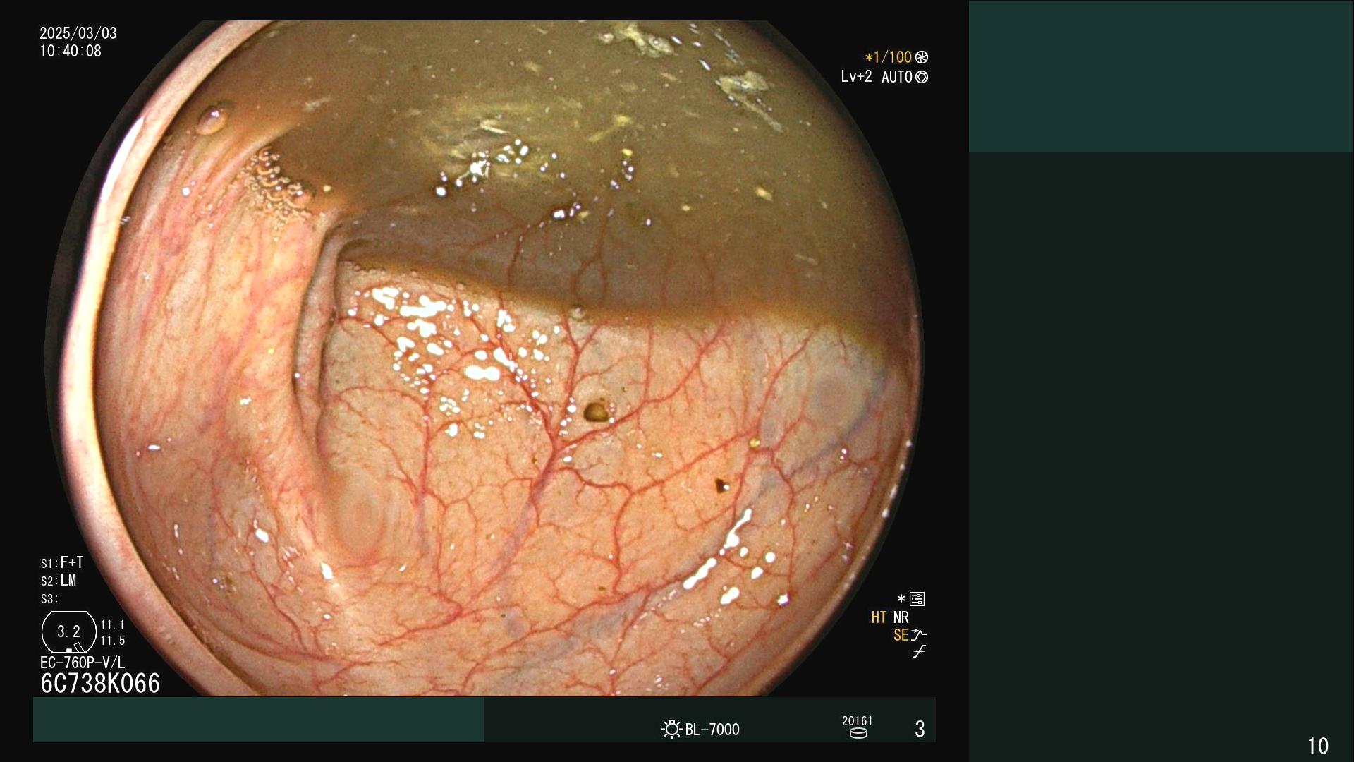
Task: Click the S1:F+T switch assignment
Action: tap(62, 562)
